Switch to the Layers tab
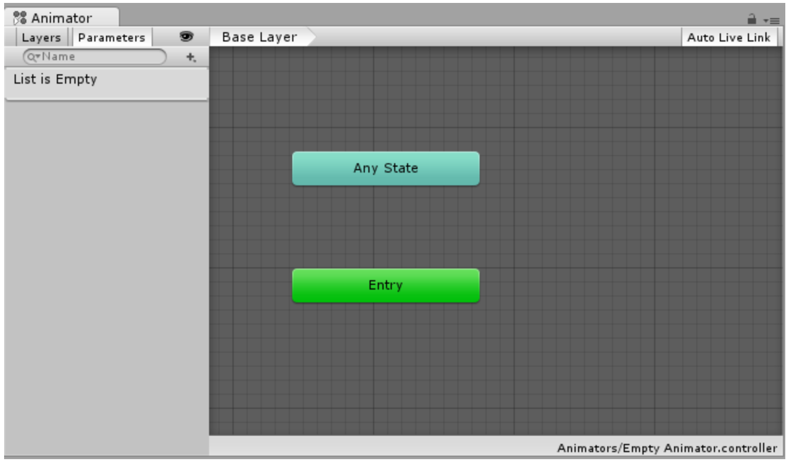Viewport: 790px width, 465px height. [41, 37]
